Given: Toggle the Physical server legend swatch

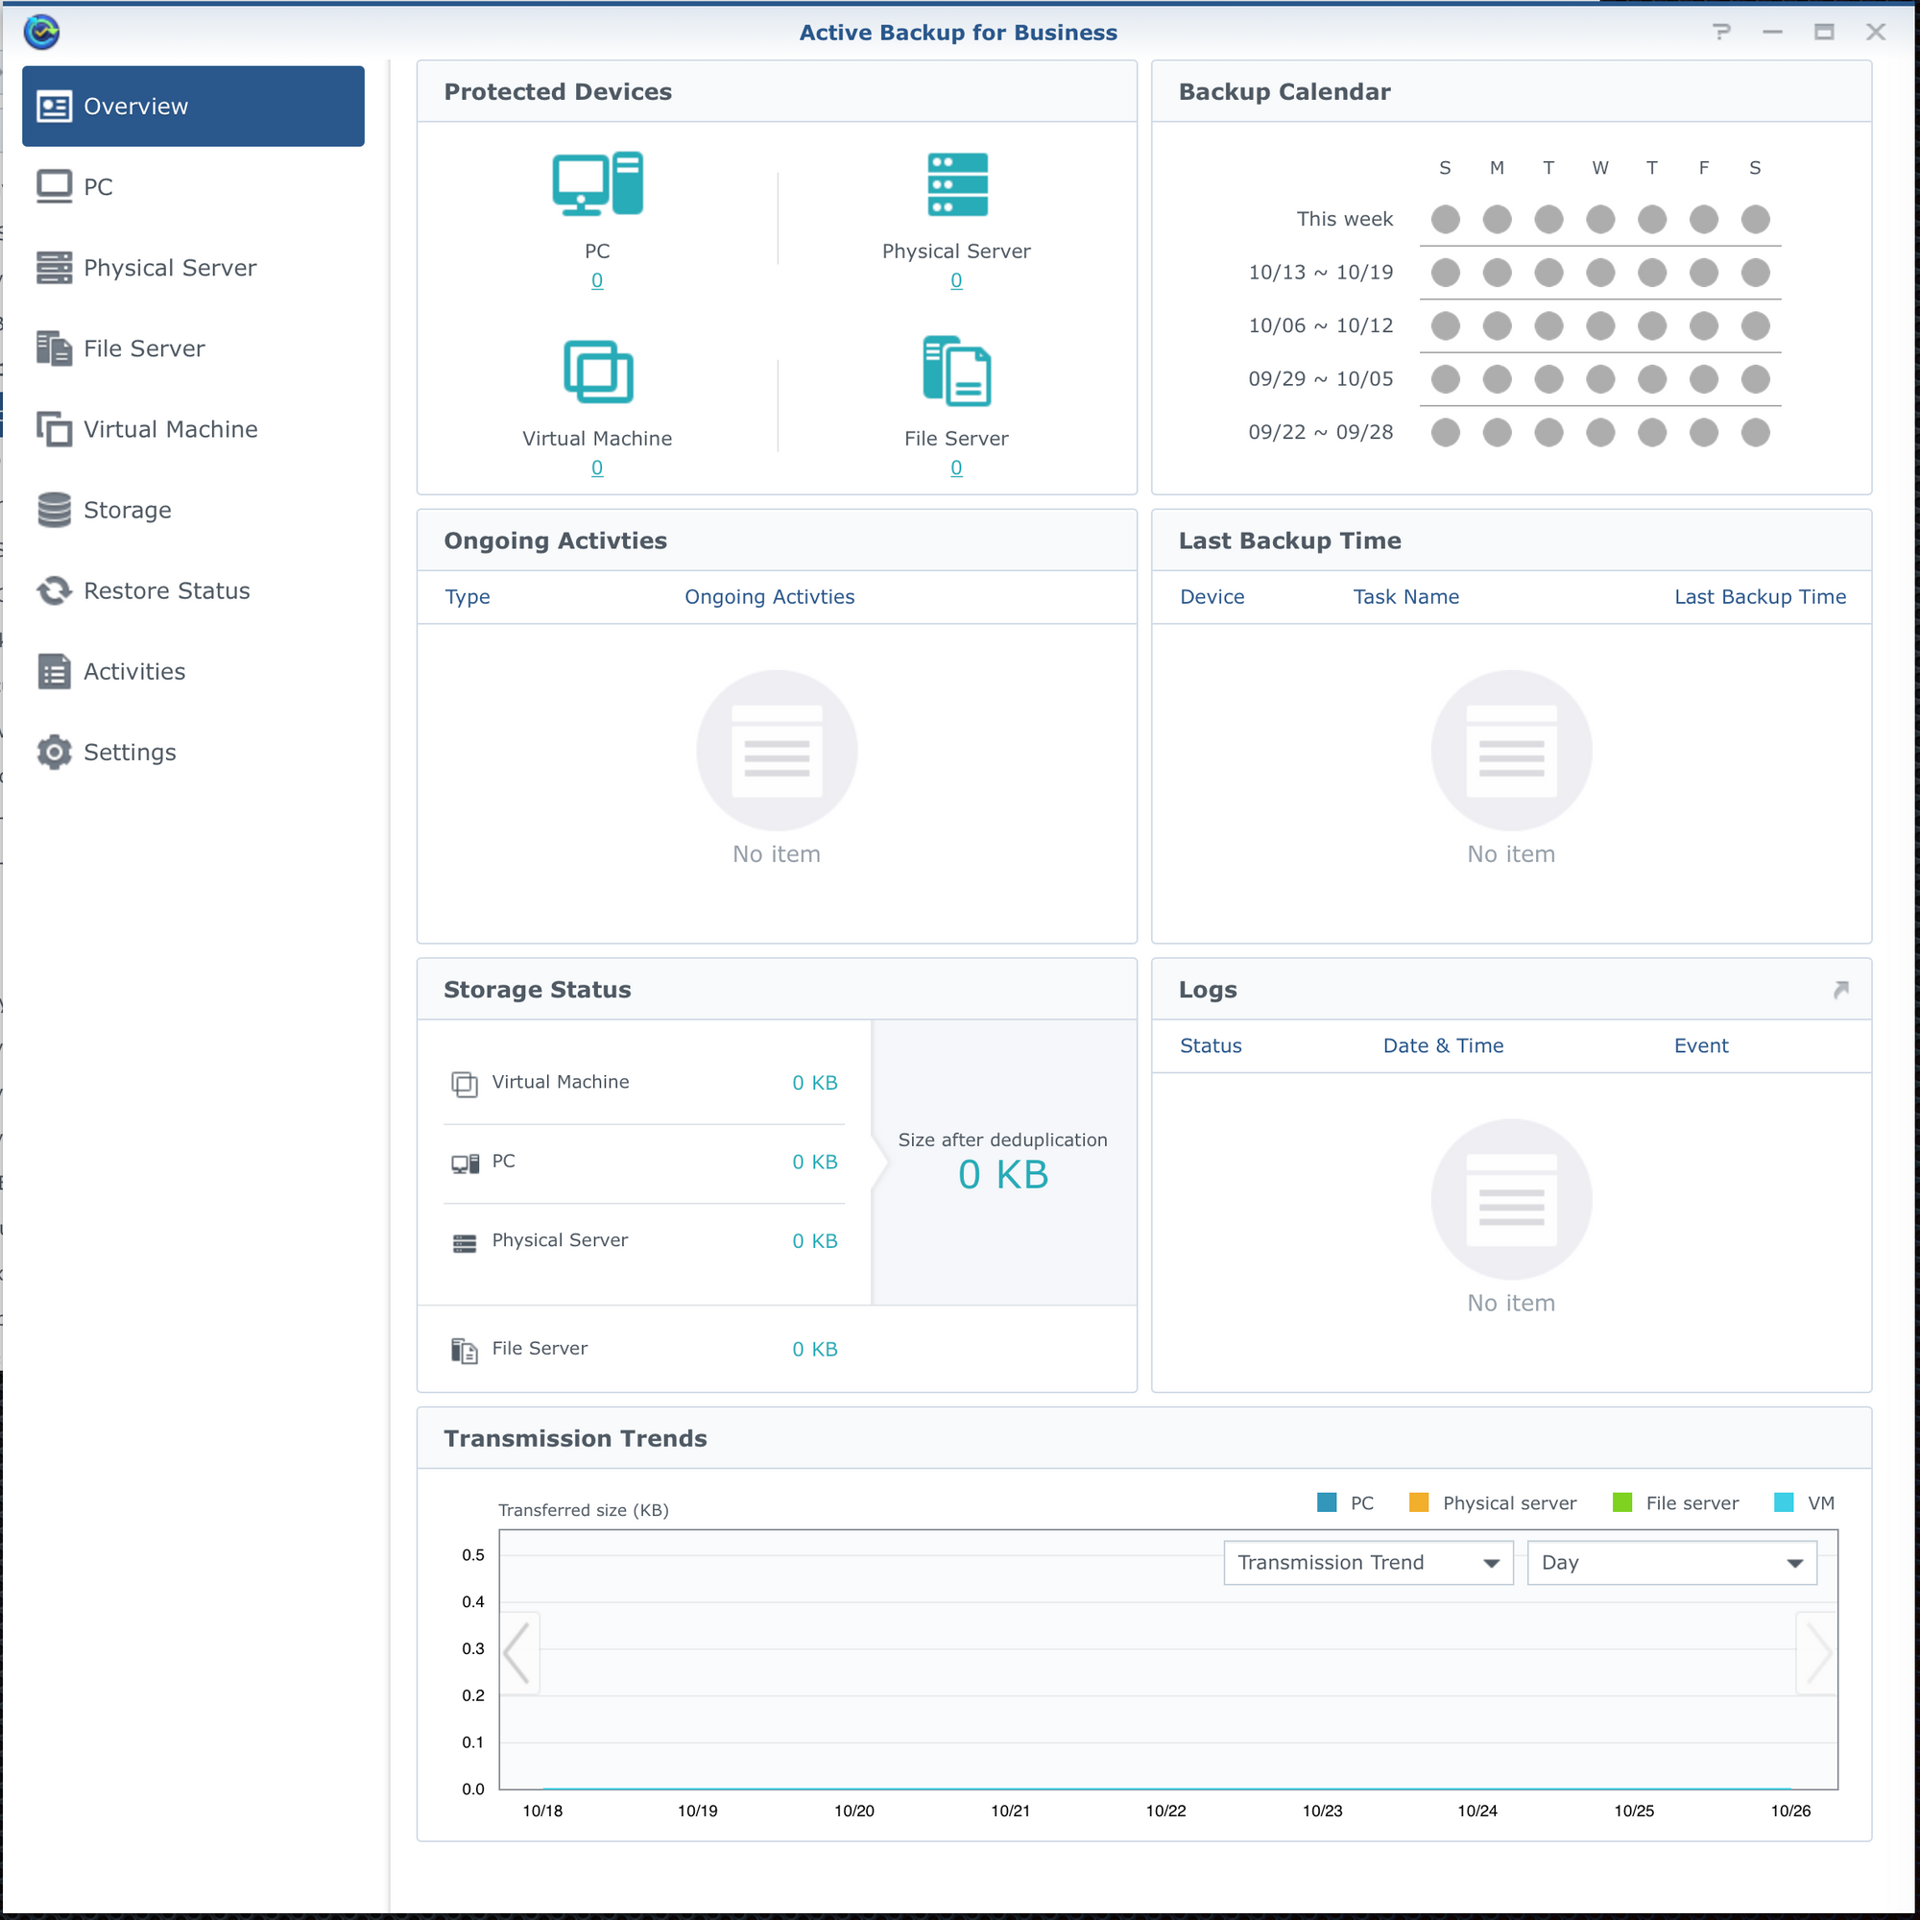Looking at the screenshot, I should point(1419,1502).
